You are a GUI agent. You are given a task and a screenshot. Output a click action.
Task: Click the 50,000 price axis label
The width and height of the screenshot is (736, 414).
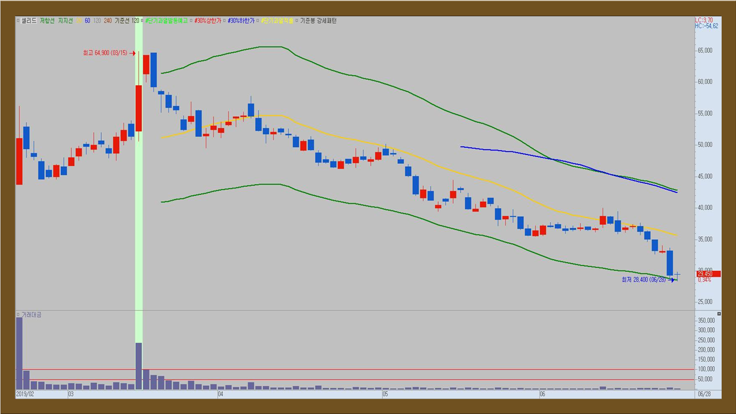pyautogui.click(x=705, y=145)
